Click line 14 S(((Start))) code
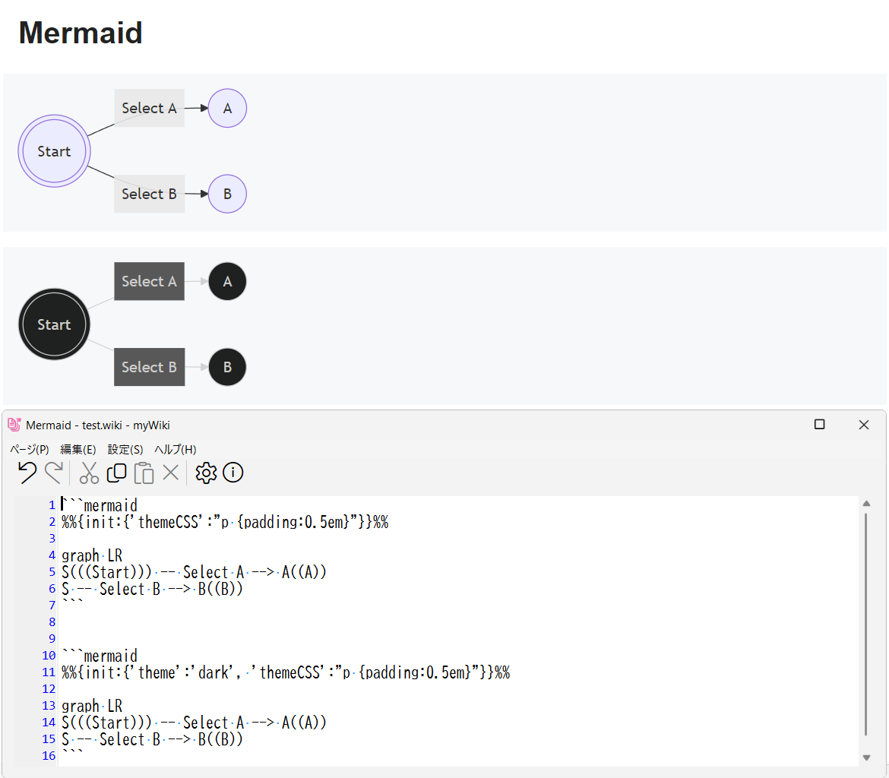 pyautogui.click(x=194, y=723)
